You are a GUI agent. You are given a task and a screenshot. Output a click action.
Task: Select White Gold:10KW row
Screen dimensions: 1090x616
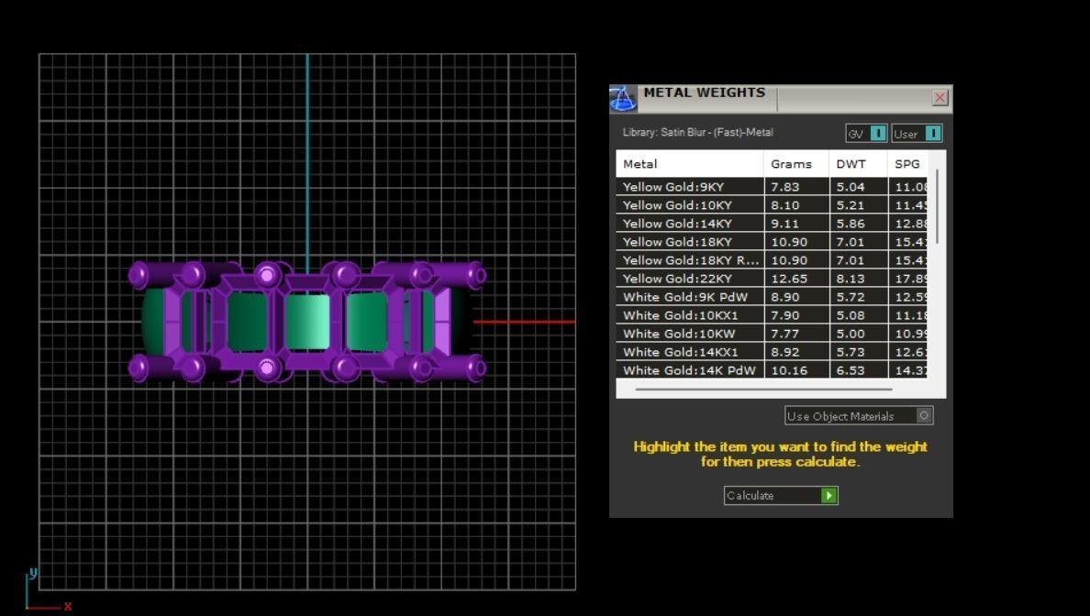coord(772,334)
